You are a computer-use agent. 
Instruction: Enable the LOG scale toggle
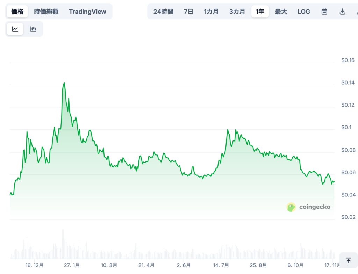(x=303, y=11)
